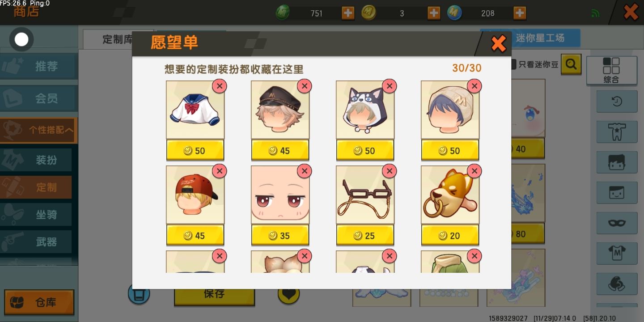Buy the glasses with chain for 25
The width and height of the screenshot is (644, 322).
point(365,236)
